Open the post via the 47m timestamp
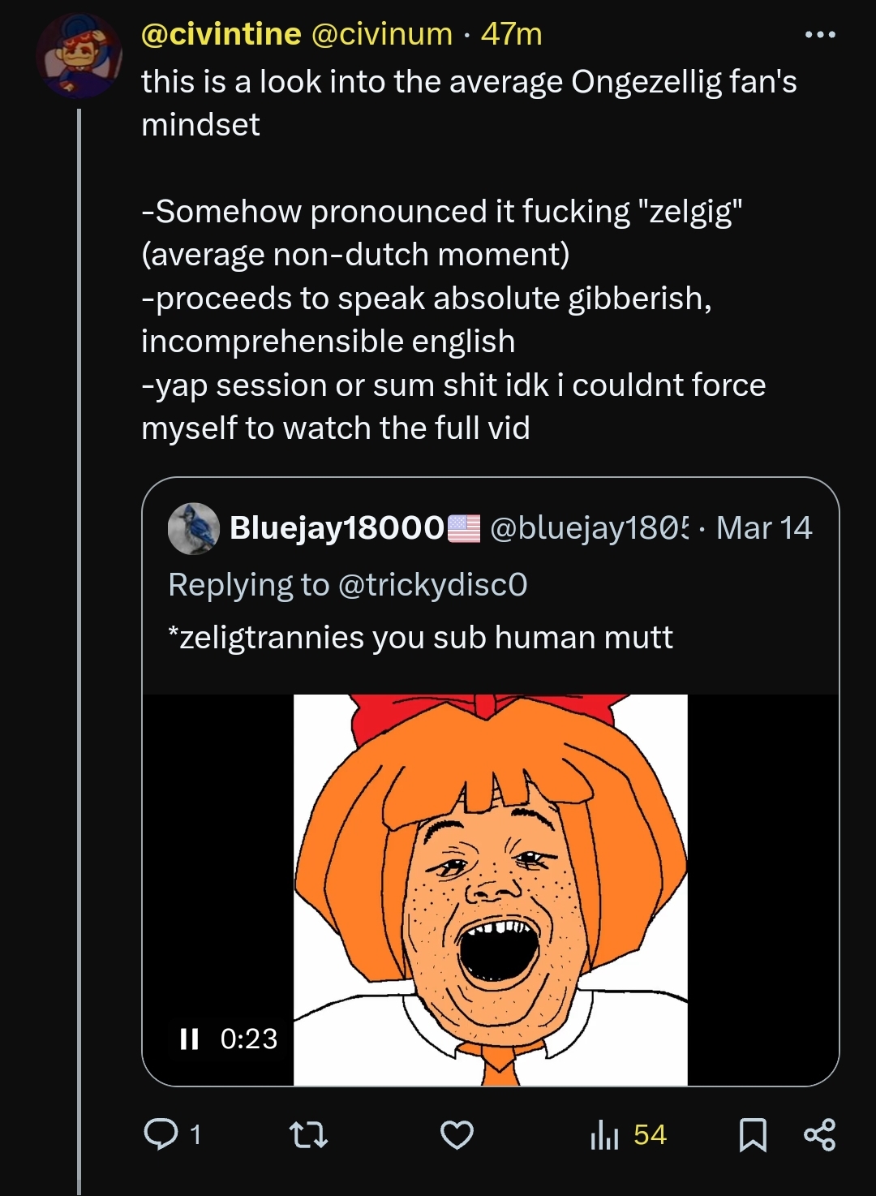The image size is (876, 1196). point(511,34)
